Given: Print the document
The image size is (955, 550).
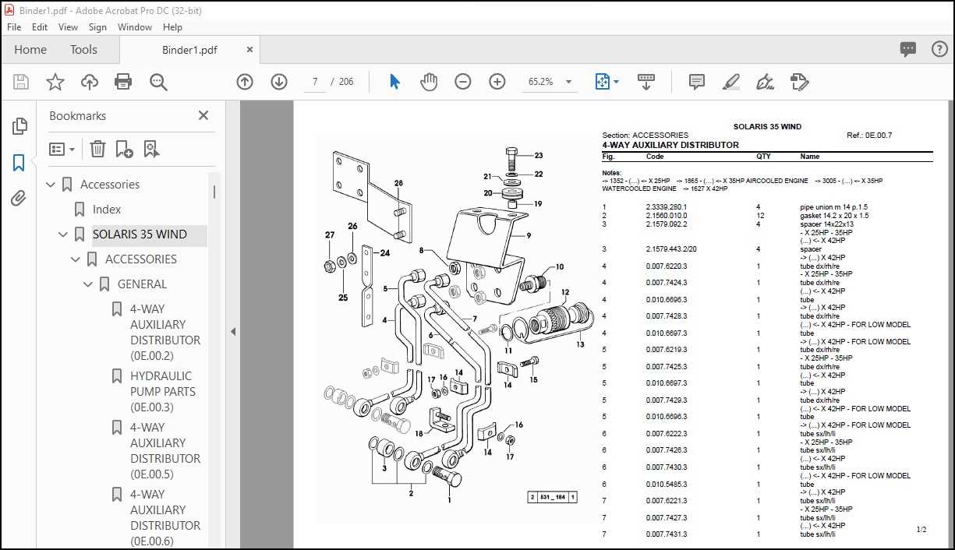Looking at the screenshot, I should tap(123, 82).
